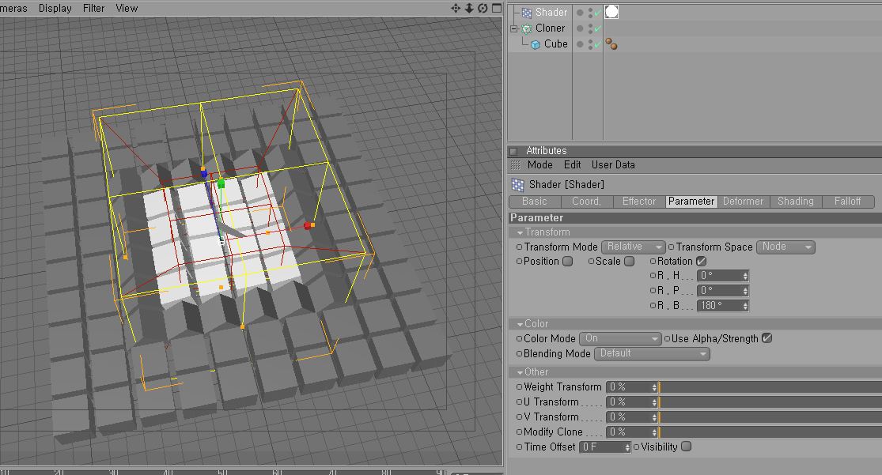Open the Transform Mode dropdown

coord(633,247)
